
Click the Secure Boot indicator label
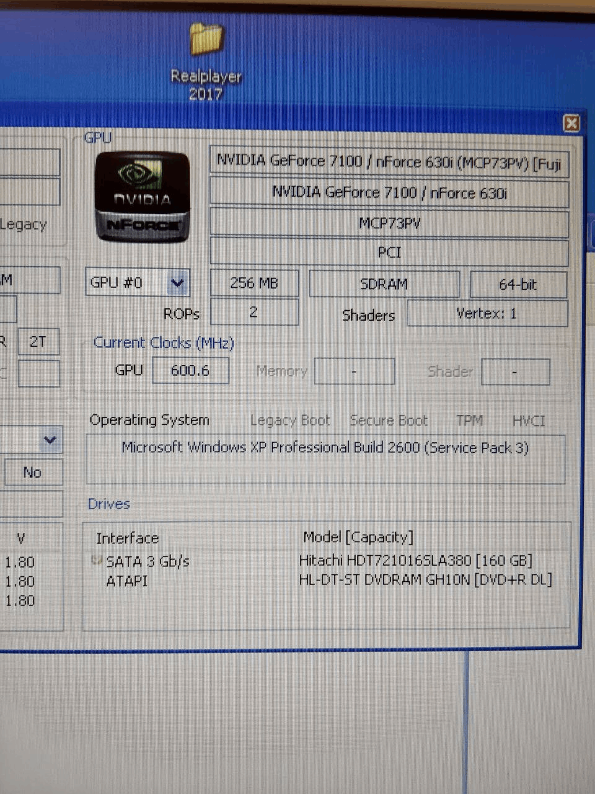[389, 421]
